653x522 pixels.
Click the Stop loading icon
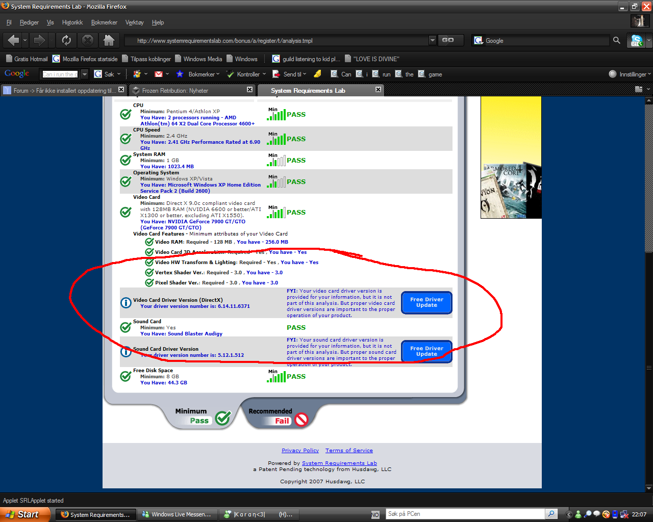[88, 40]
